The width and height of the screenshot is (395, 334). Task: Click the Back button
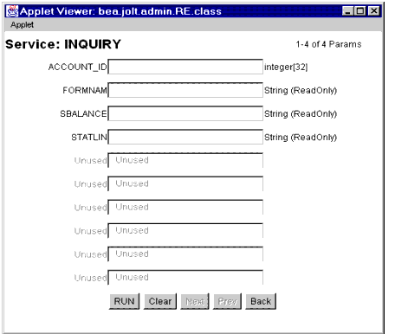click(x=261, y=301)
